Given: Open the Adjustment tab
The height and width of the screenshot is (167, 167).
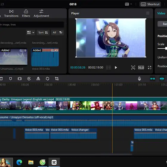Looking at the screenshot, I should click(x=41, y=13).
